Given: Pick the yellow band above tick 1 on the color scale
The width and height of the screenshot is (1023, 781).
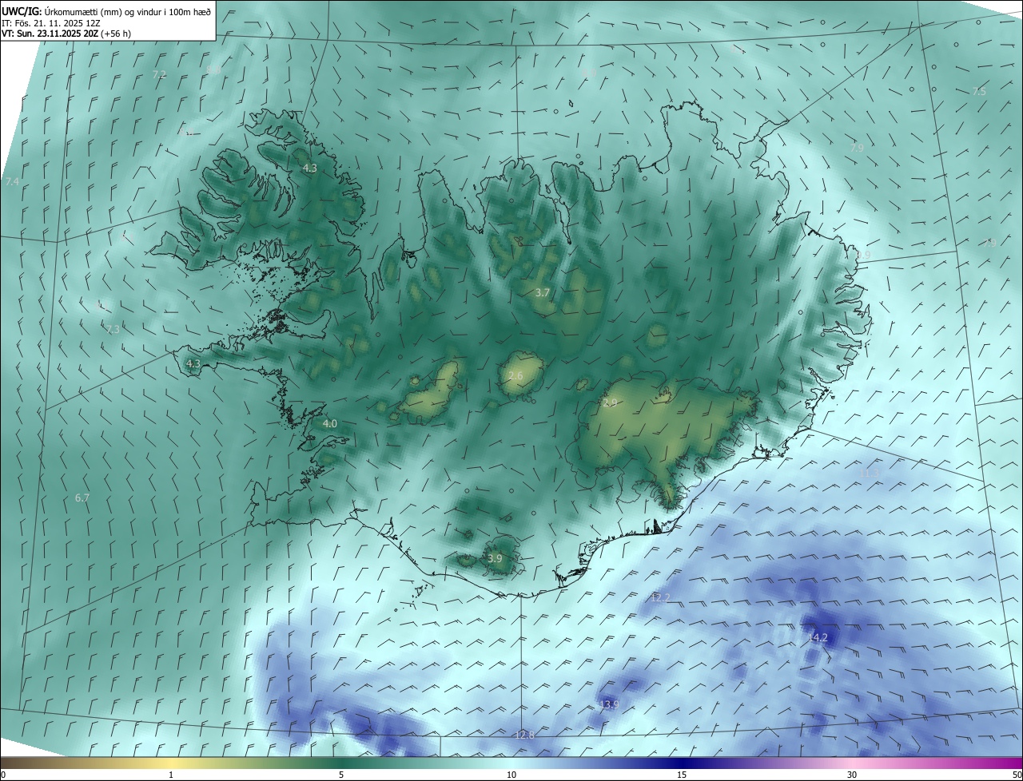Looking at the screenshot, I should point(171,763).
